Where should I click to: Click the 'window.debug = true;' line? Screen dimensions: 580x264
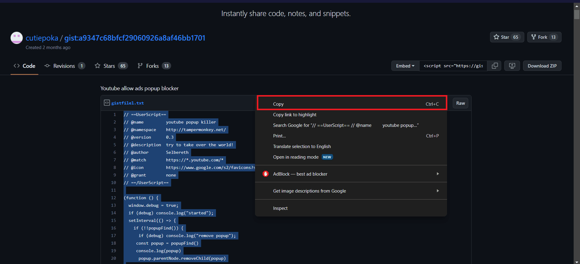coord(154,205)
